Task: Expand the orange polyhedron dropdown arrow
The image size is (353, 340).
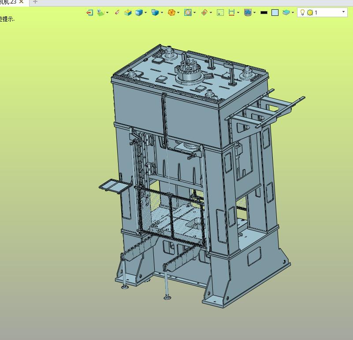Action: [x=178, y=13]
